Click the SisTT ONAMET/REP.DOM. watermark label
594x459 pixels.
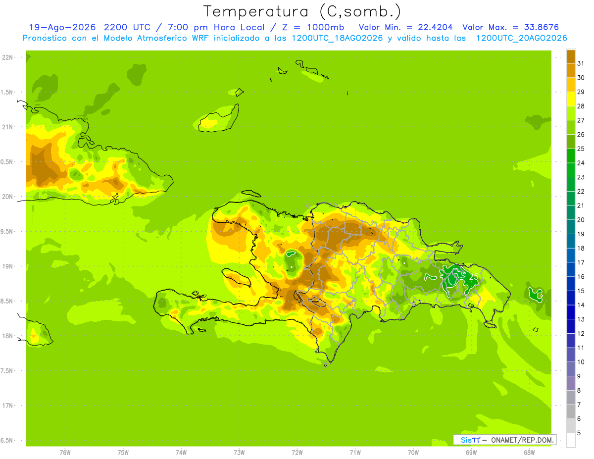(x=504, y=440)
